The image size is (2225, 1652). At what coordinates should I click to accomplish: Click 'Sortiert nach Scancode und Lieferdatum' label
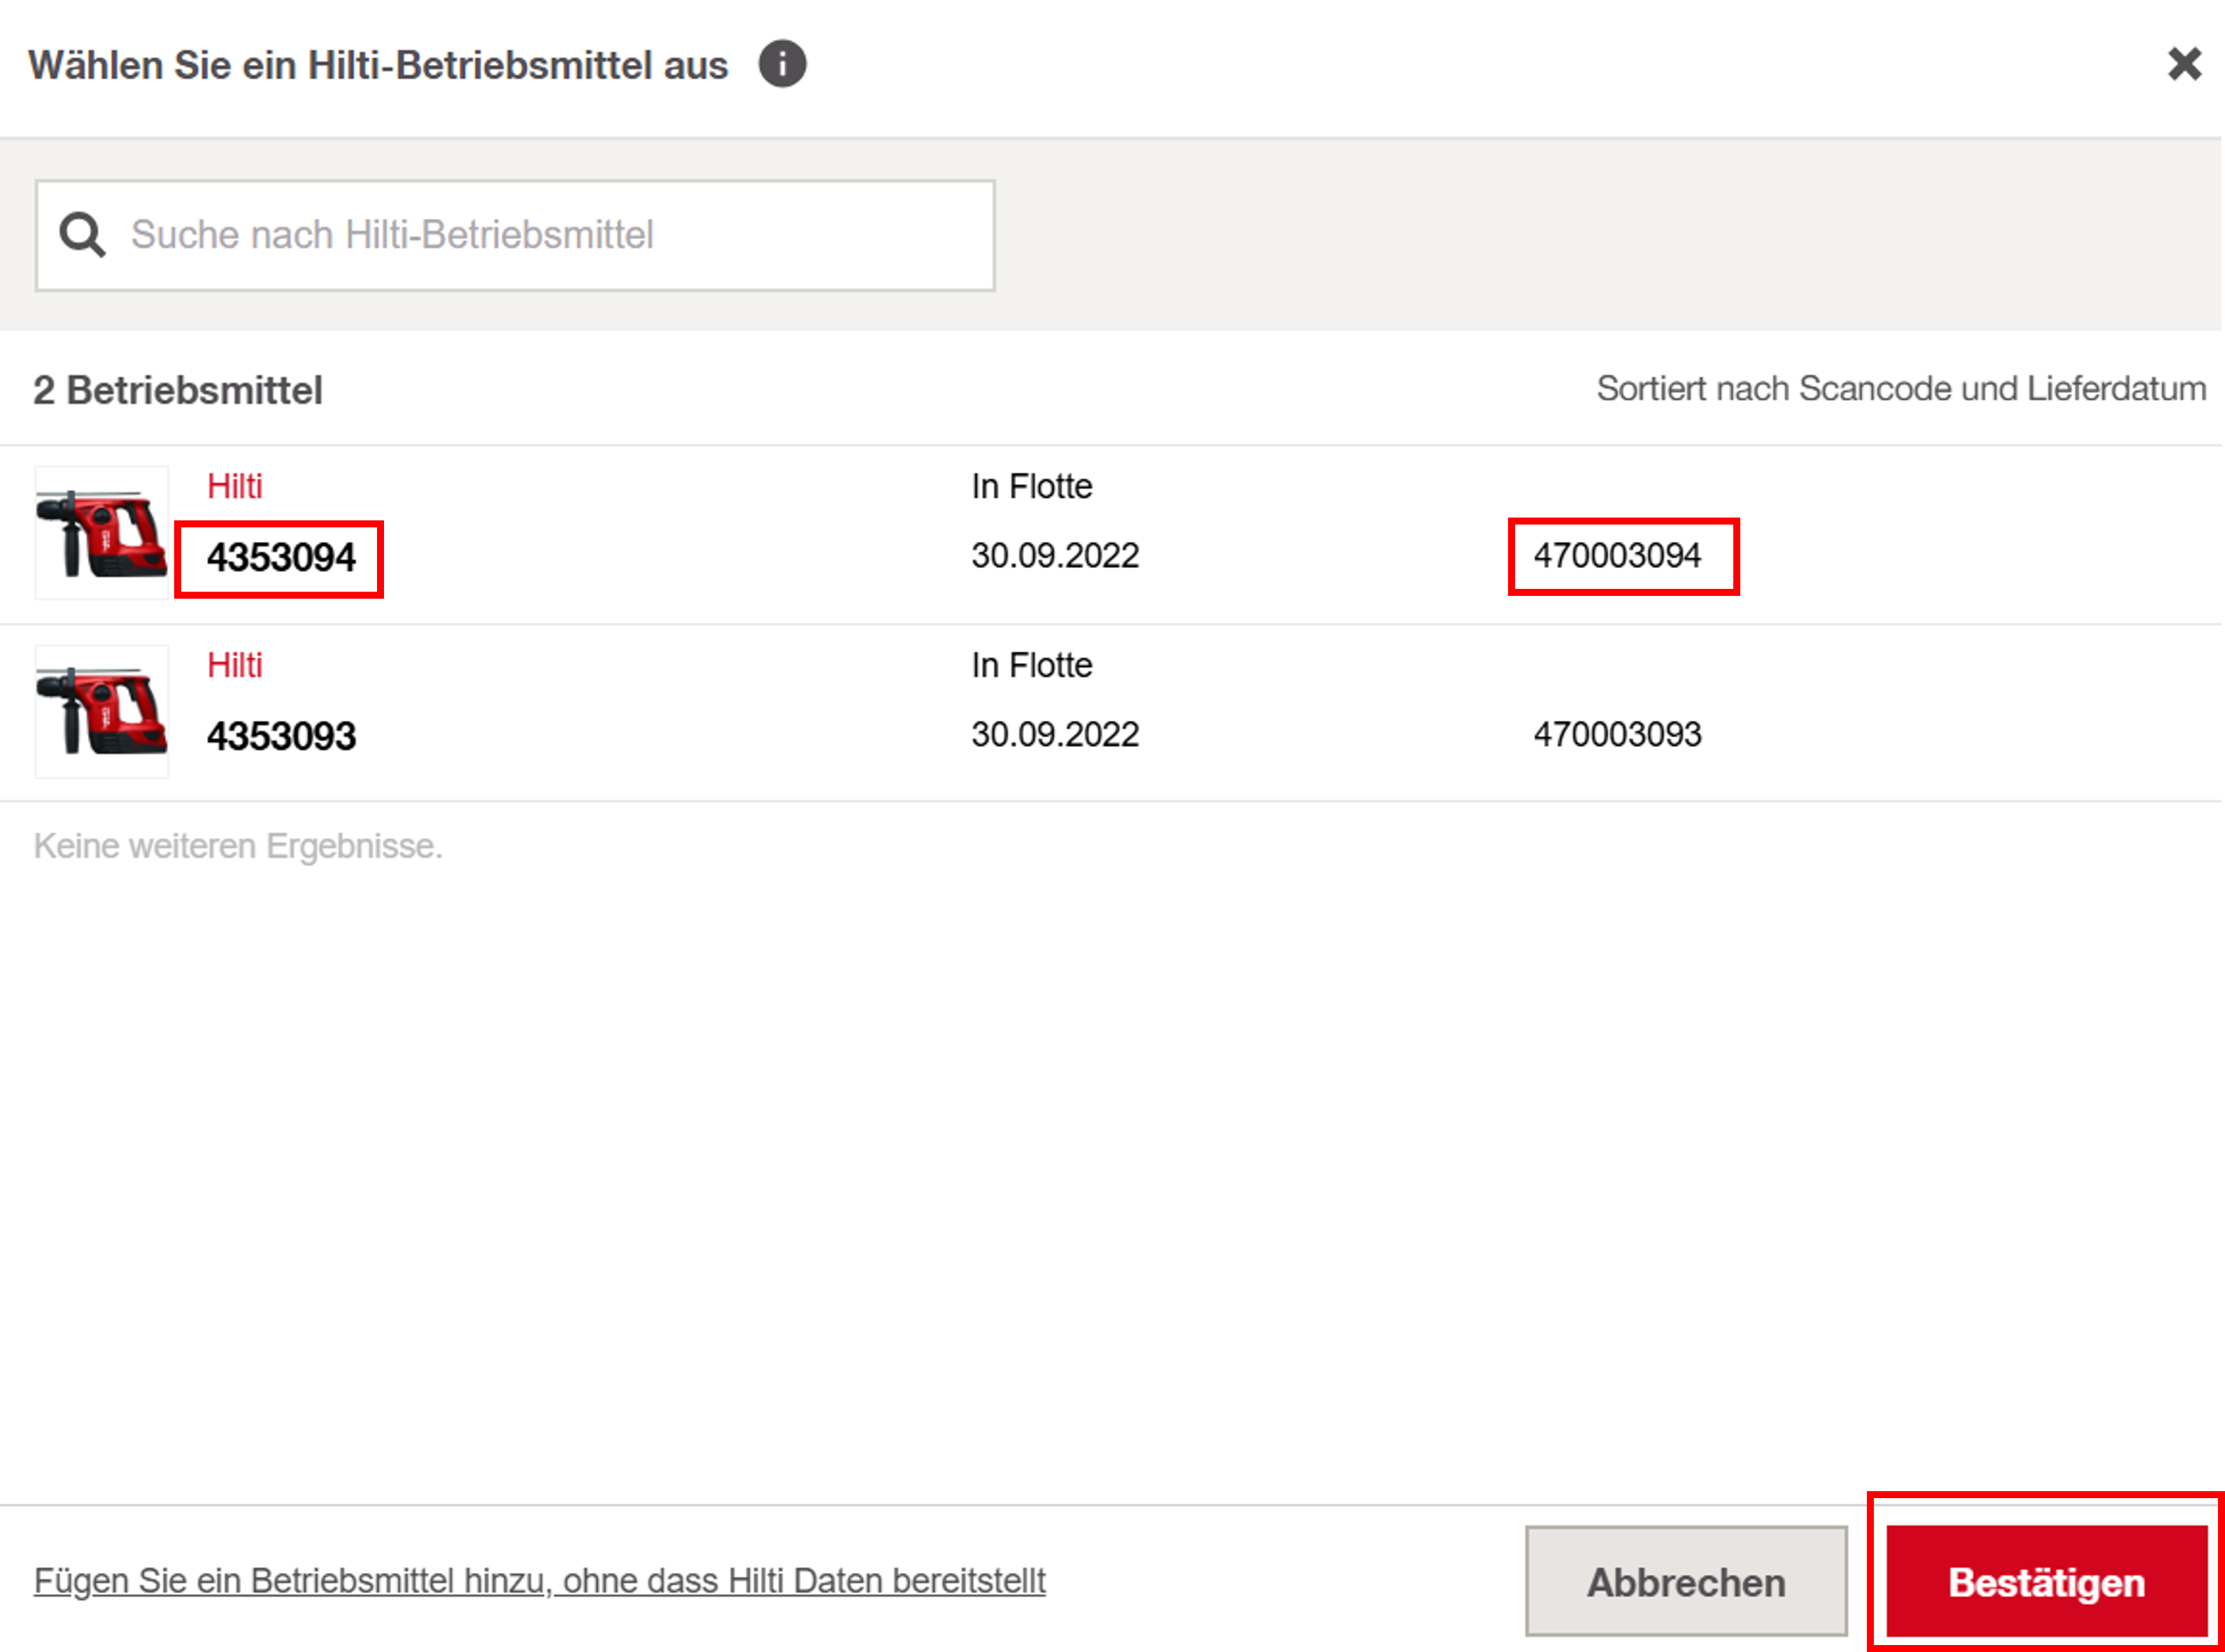click(1901, 389)
